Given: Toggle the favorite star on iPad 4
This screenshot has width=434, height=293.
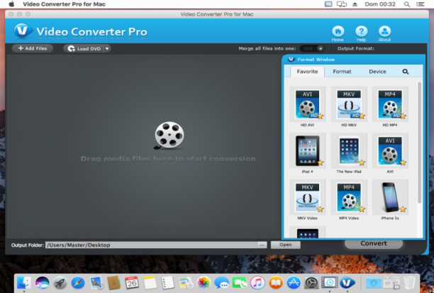Looking at the screenshot, I should coord(321,163).
